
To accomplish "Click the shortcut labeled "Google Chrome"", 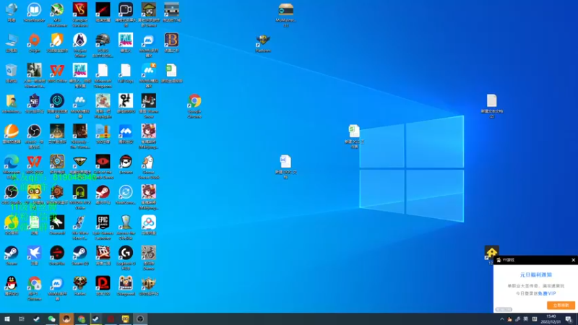I will 194,106.
